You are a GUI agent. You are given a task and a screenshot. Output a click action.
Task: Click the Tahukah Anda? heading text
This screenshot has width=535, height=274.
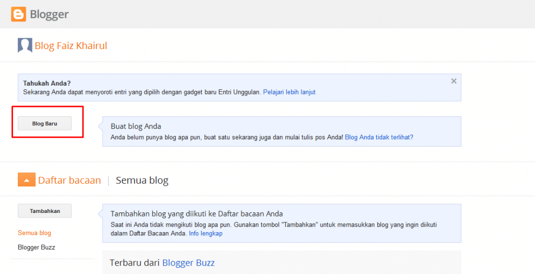[x=46, y=83]
